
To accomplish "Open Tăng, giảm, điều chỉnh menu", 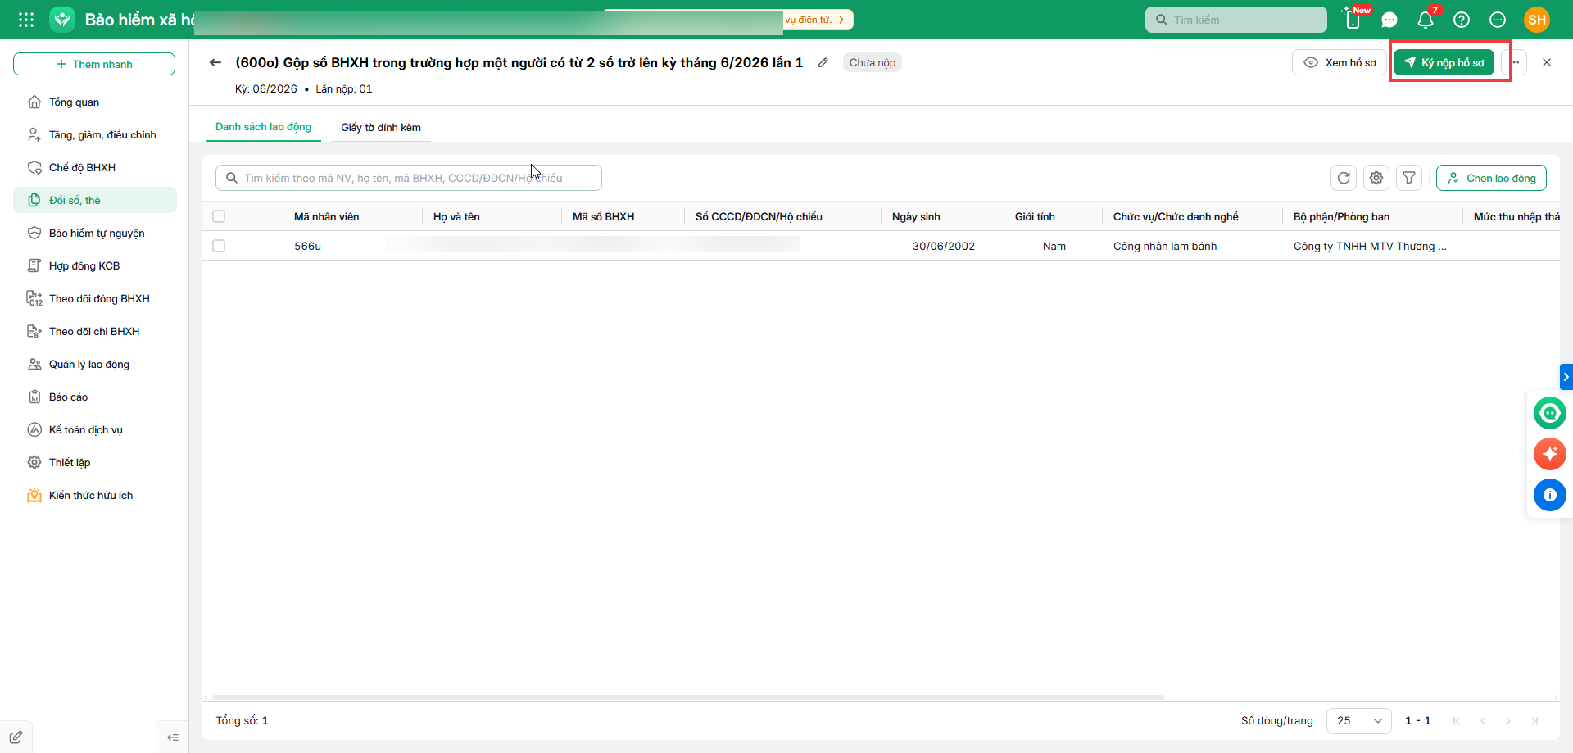I will coord(95,134).
